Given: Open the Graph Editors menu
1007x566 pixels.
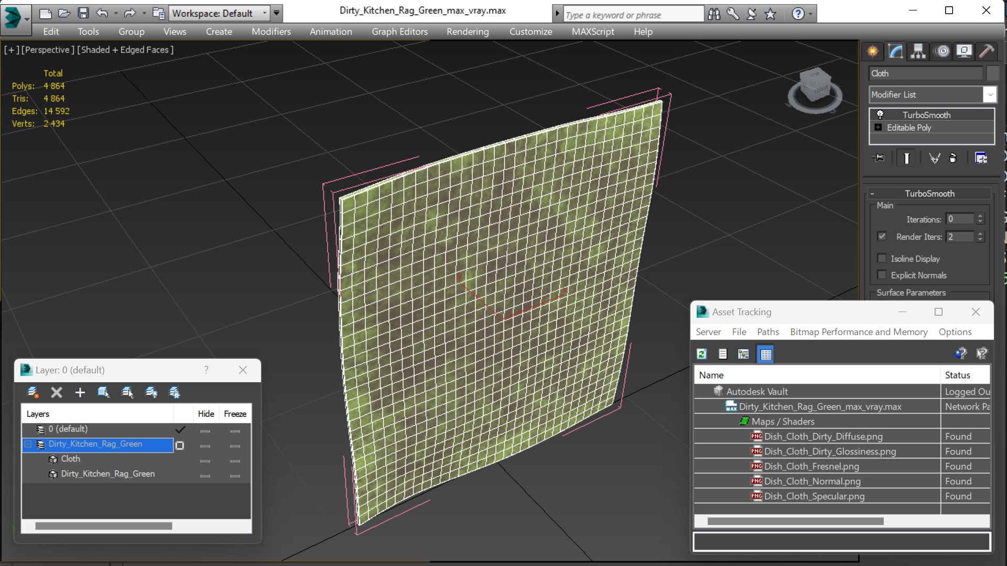Looking at the screenshot, I should pyautogui.click(x=399, y=31).
